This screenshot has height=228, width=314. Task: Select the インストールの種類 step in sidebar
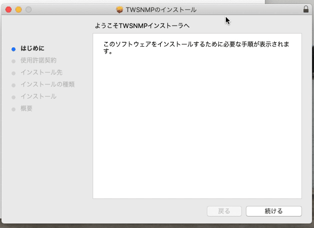tap(48, 84)
